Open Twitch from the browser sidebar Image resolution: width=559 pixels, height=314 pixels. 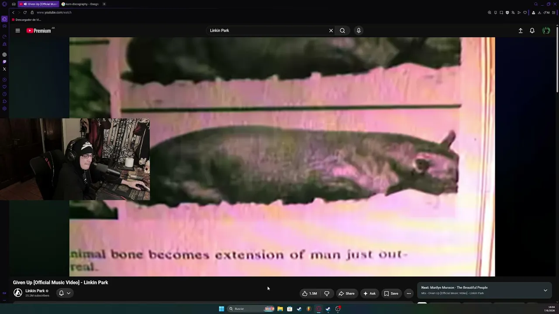[4, 61]
